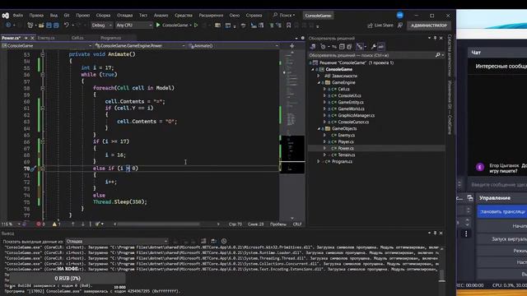Click the open file folder icon
This screenshot has height=296, width=527.
click(x=41, y=25)
